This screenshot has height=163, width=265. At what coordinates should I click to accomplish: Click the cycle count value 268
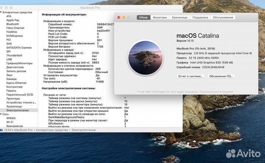coord(98,69)
